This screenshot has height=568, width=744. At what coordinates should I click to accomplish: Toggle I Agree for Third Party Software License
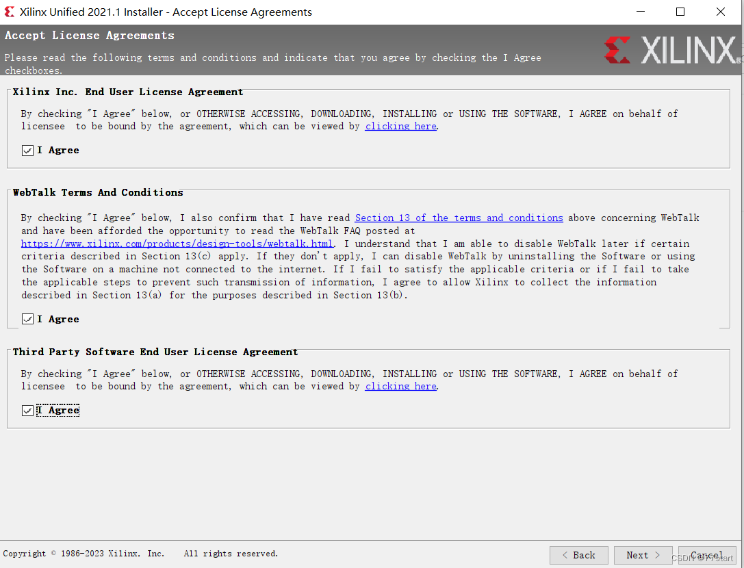click(27, 410)
